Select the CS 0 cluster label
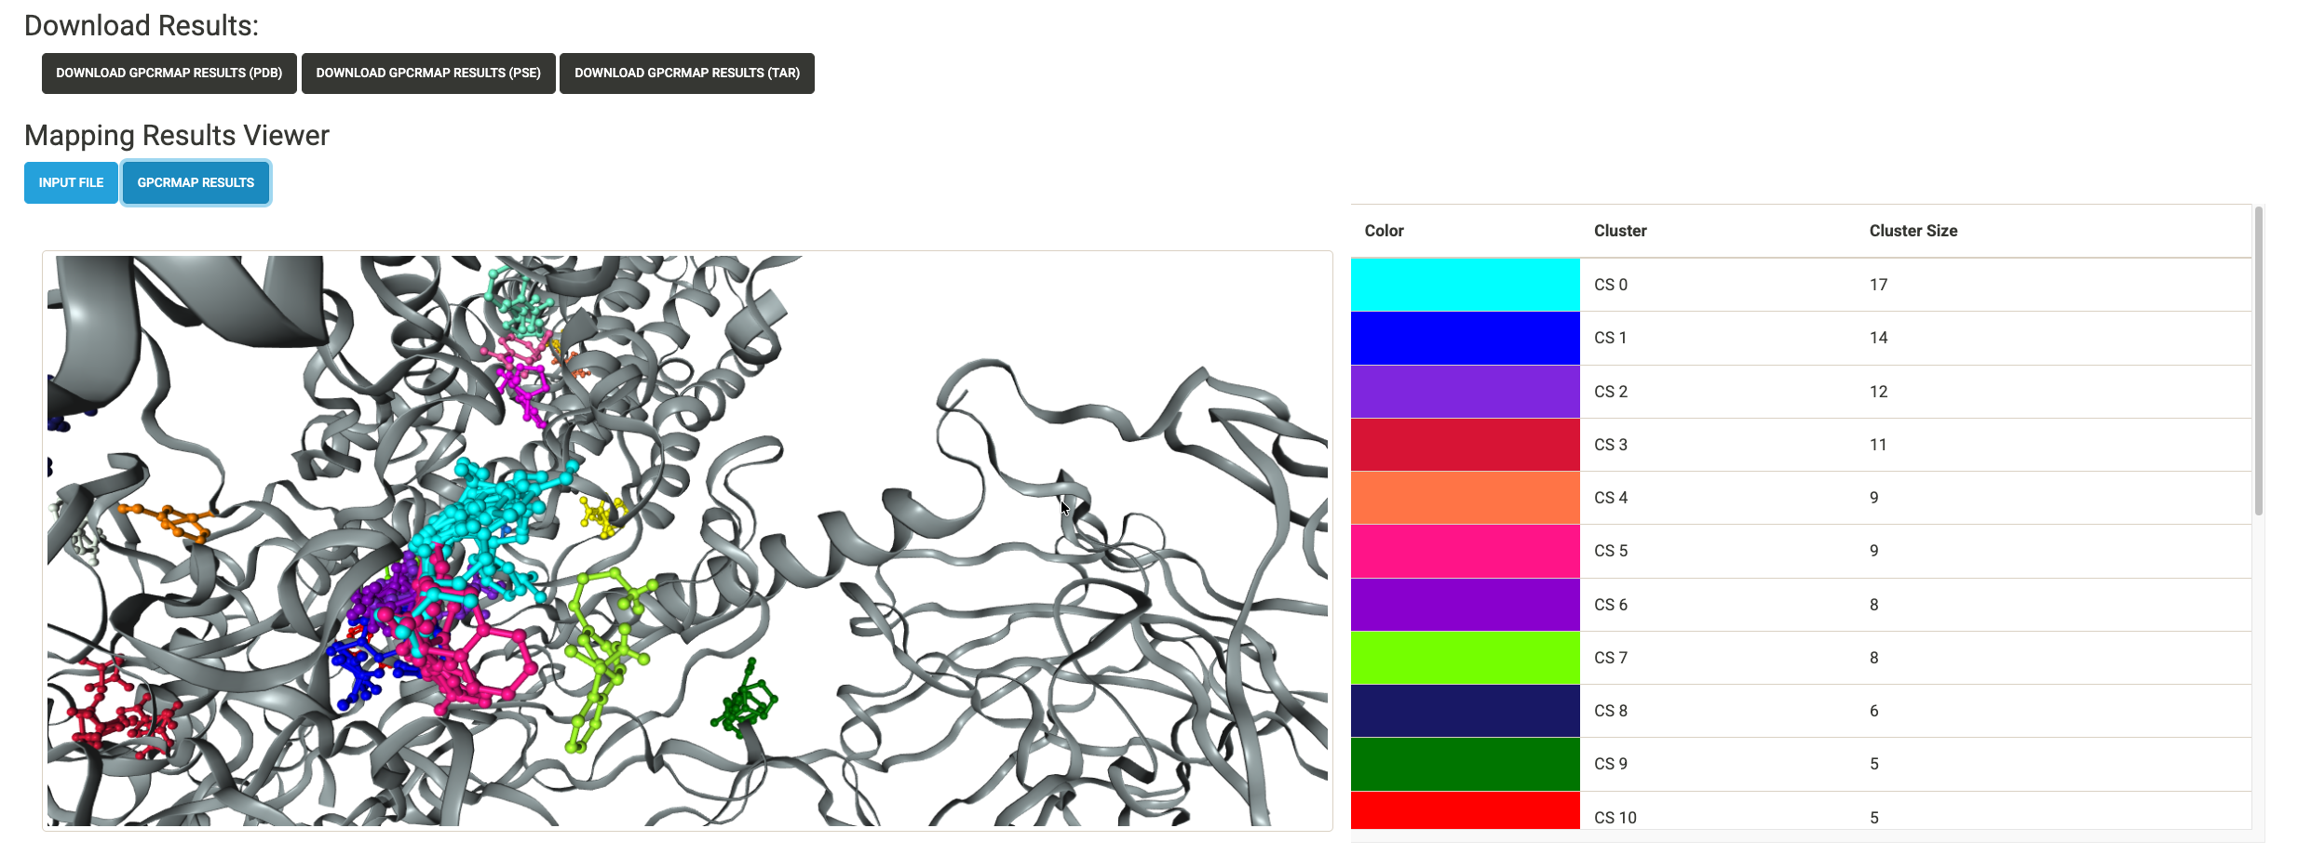This screenshot has width=2298, height=855. tap(1611, 285)
